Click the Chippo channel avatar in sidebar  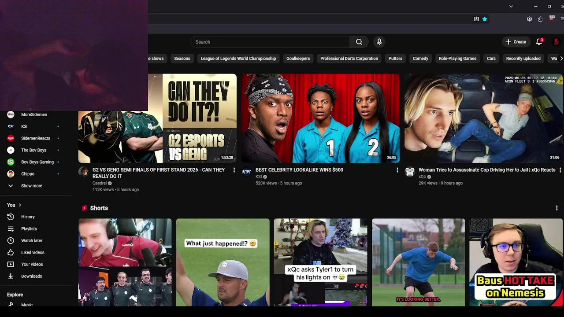pos(11,174)
